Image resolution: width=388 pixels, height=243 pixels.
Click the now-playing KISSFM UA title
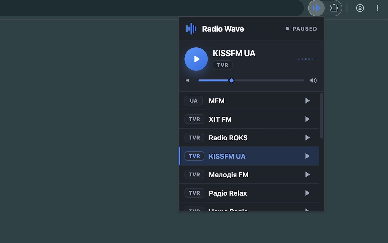point(234,53)
